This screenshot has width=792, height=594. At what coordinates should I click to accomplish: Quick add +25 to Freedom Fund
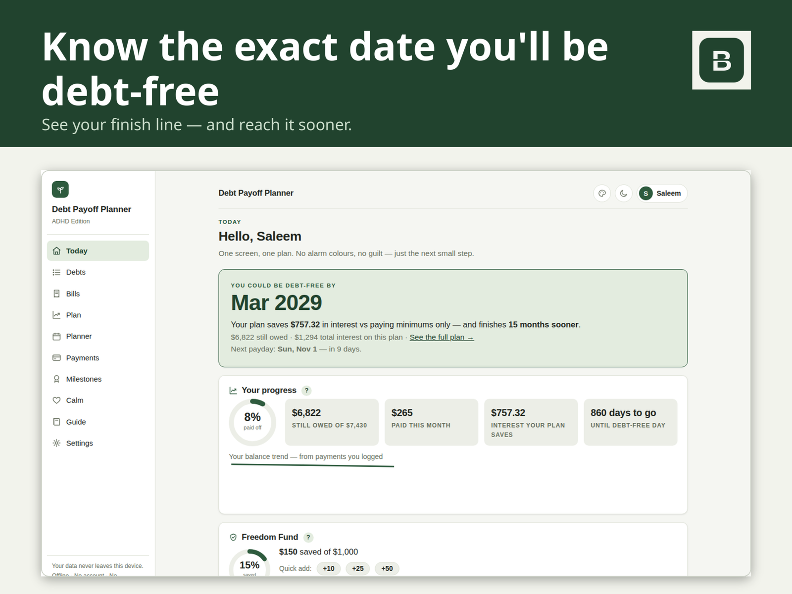358,568
